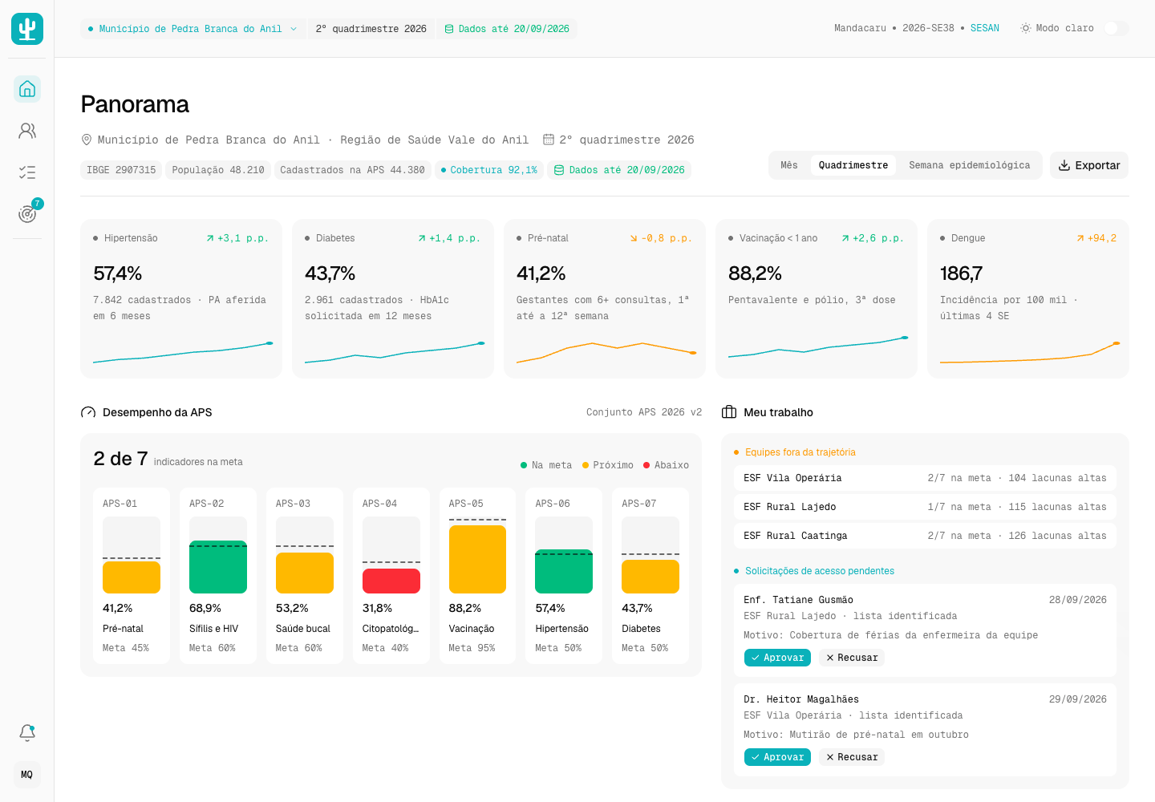The image size is (1155, 802).
Task: Approve Dr. Heitor Magalhães's access request
Action: 777,757
